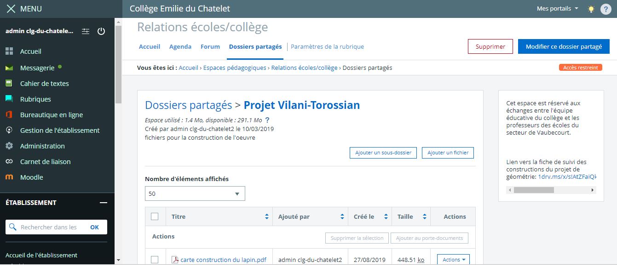
Task: Collapse the ÉTABLISSEMENT section
Action: click(104, 203)
